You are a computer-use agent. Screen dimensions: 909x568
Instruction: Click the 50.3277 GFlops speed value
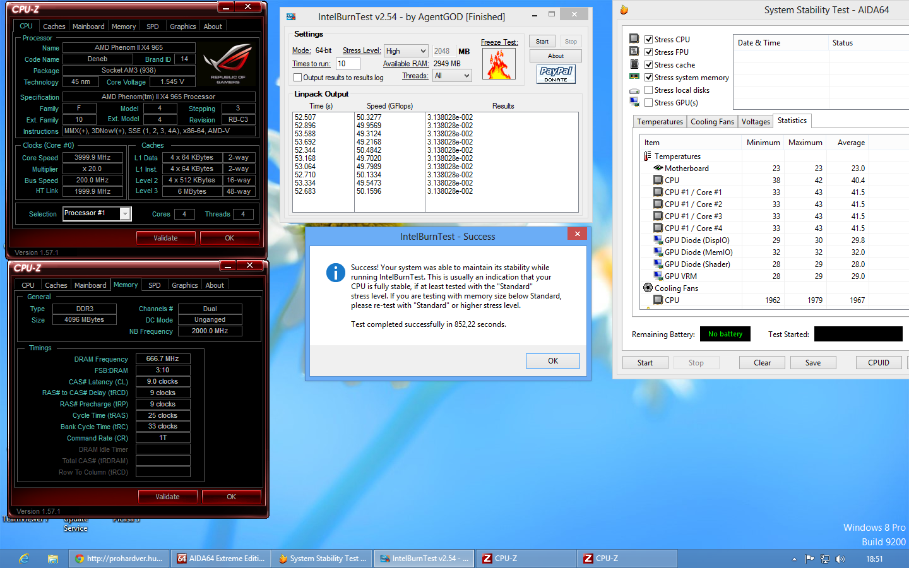[369, 117]
